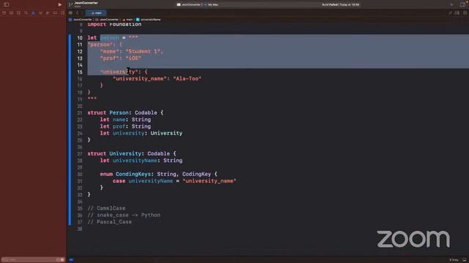Open the Source Control navigator

12,13
